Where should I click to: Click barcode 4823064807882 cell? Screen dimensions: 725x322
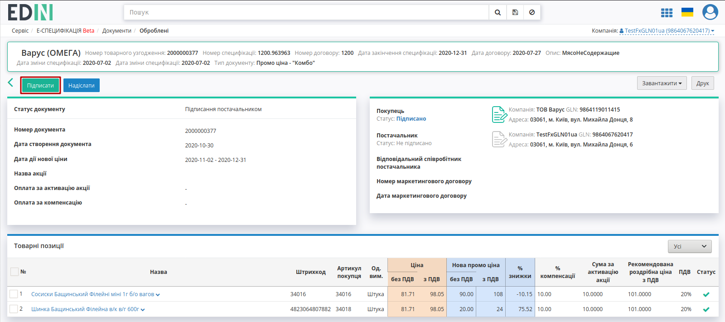click(310, 309)
